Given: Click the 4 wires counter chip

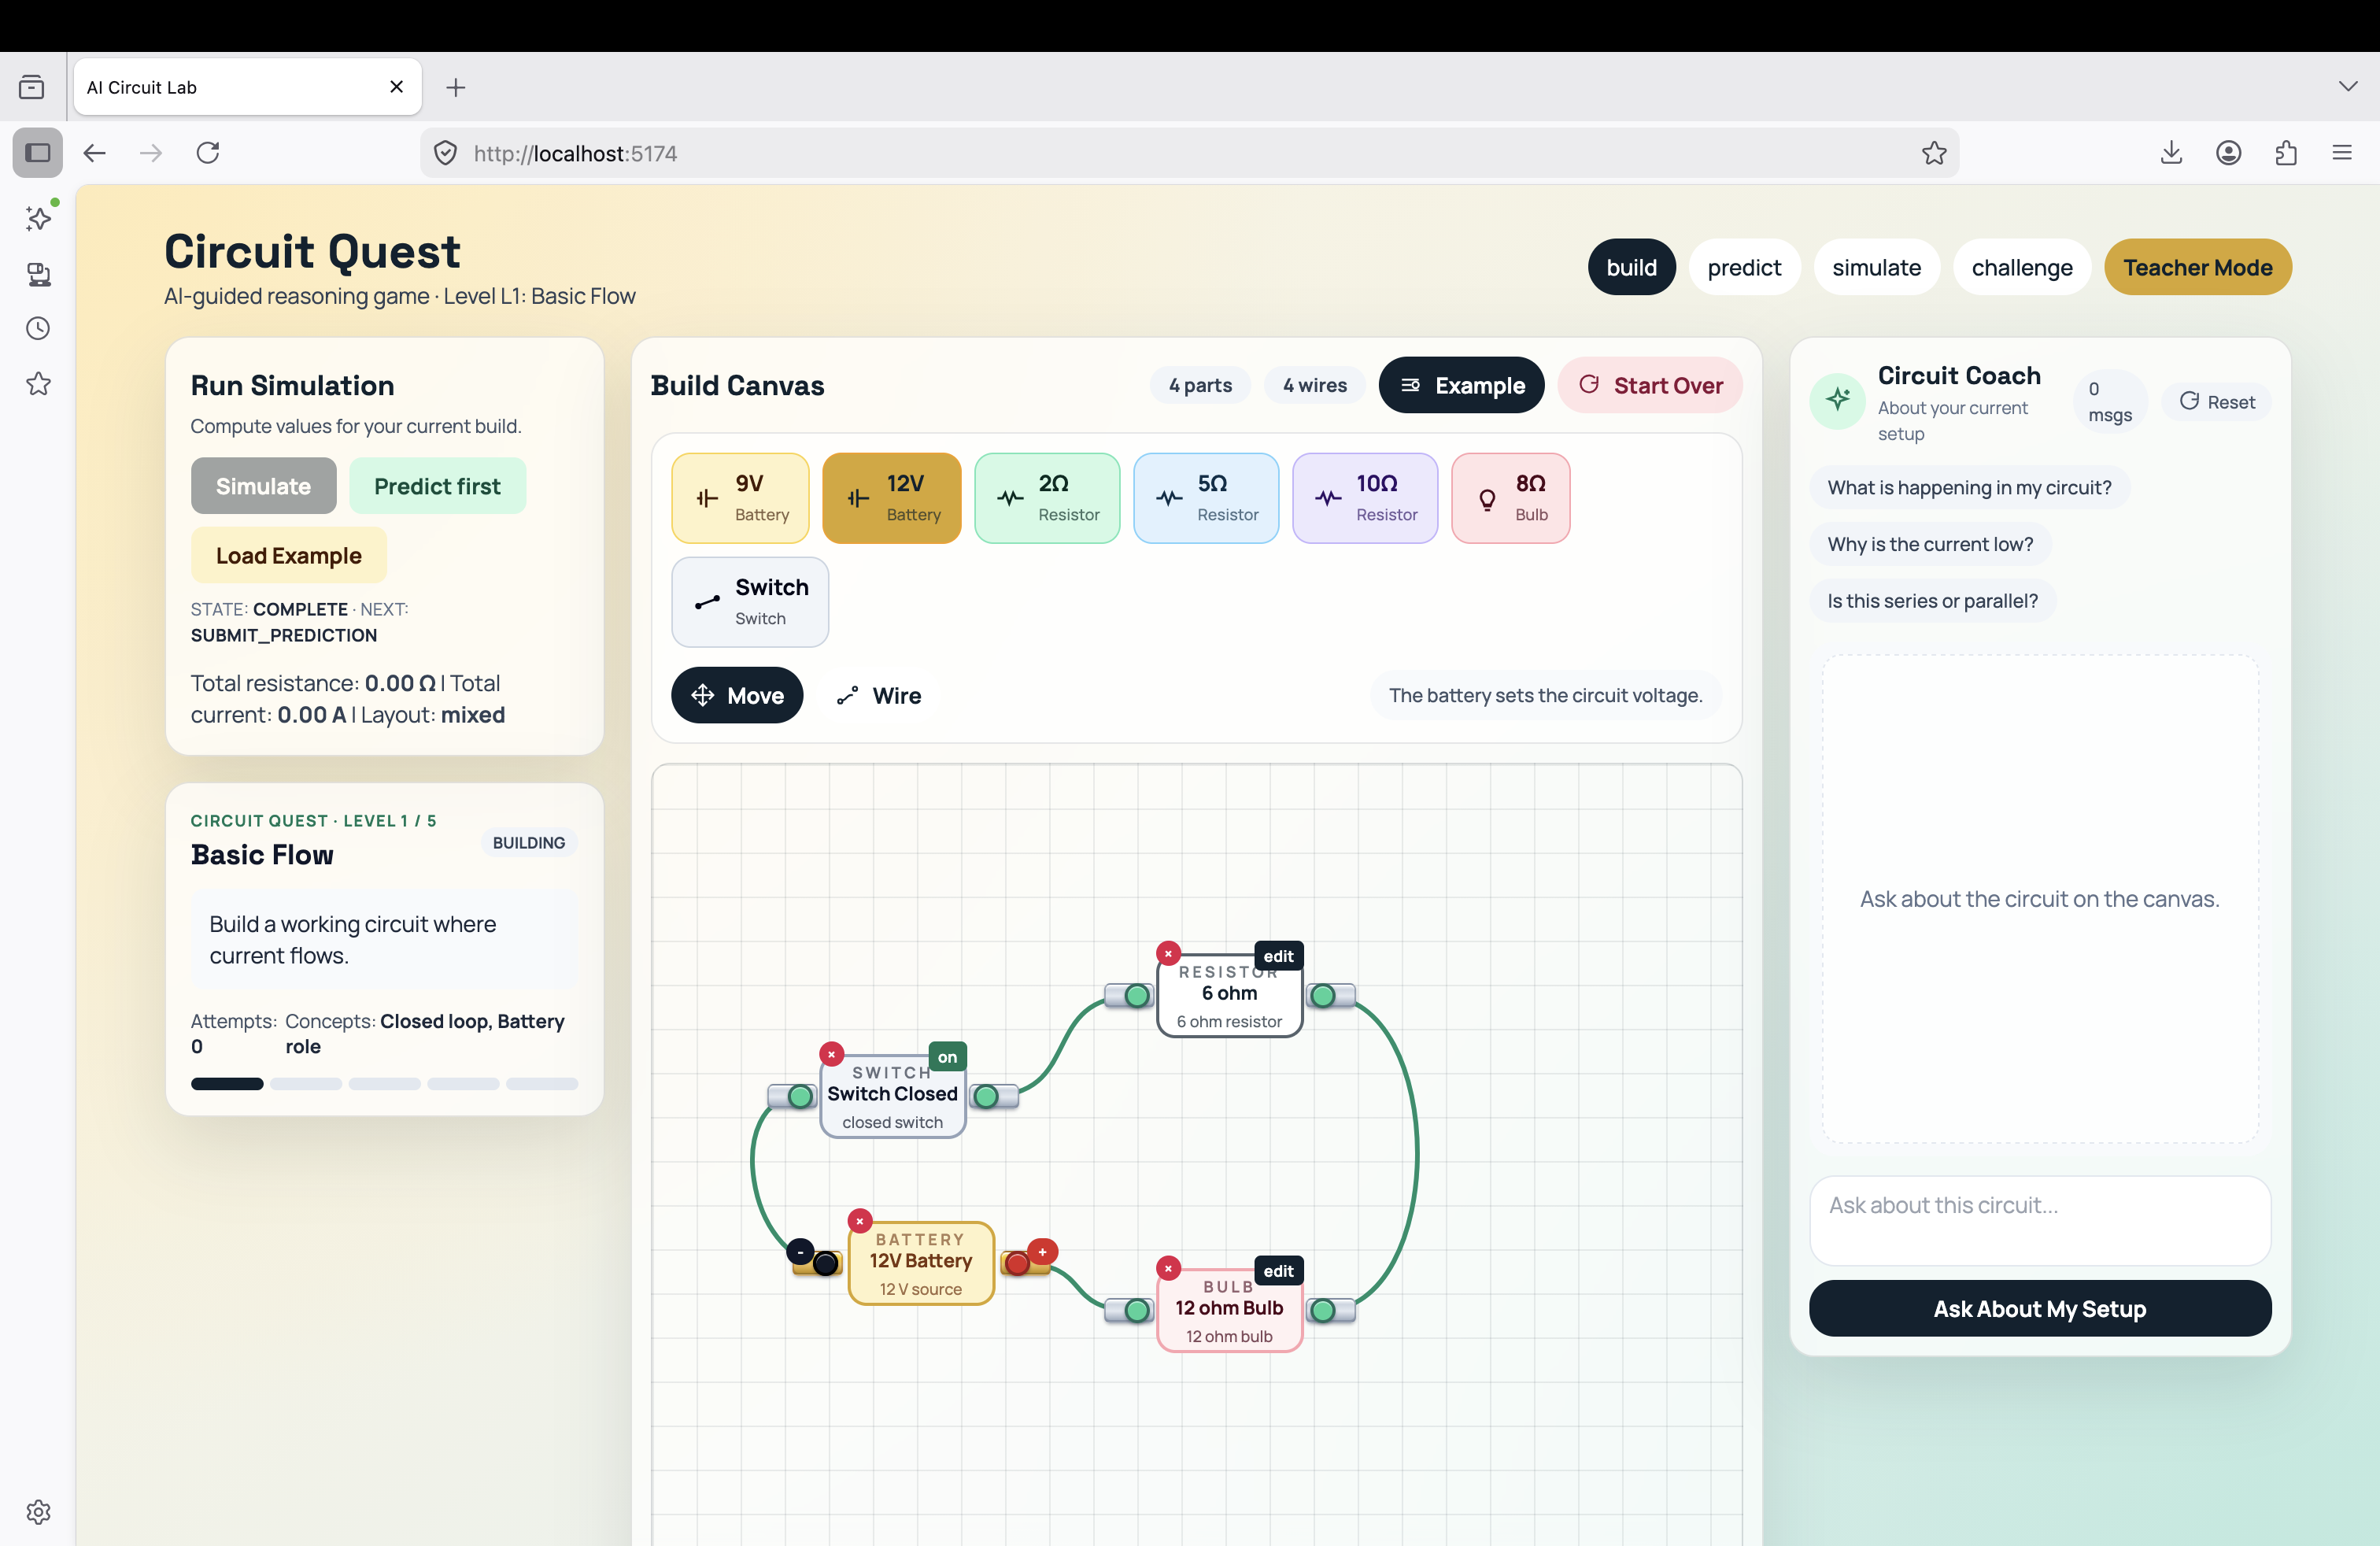Looking at the screenshot, I should pos(1315,385).
